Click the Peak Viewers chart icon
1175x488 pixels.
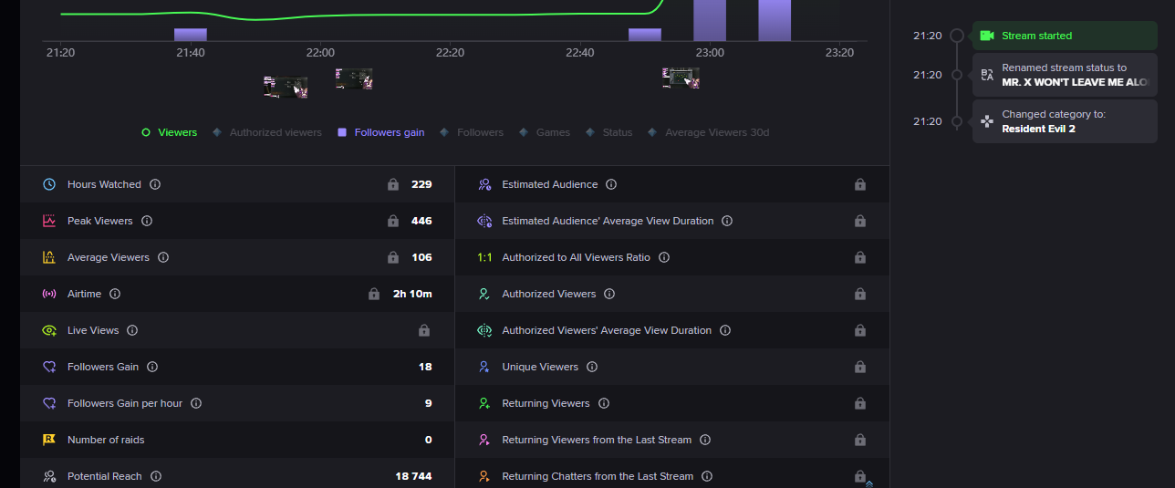pos(49,221)
